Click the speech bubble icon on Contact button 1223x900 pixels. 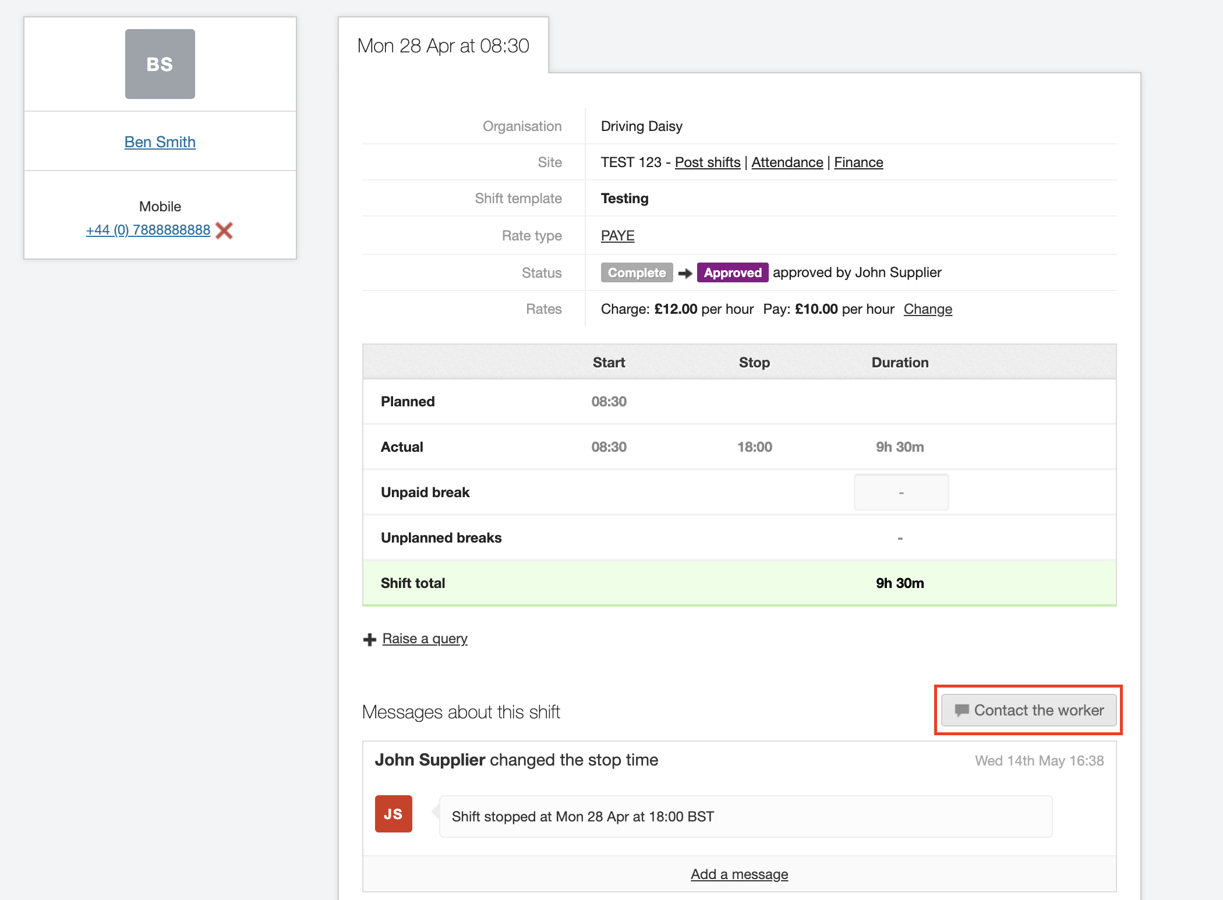pyautogui.click(x=962, y=710)
